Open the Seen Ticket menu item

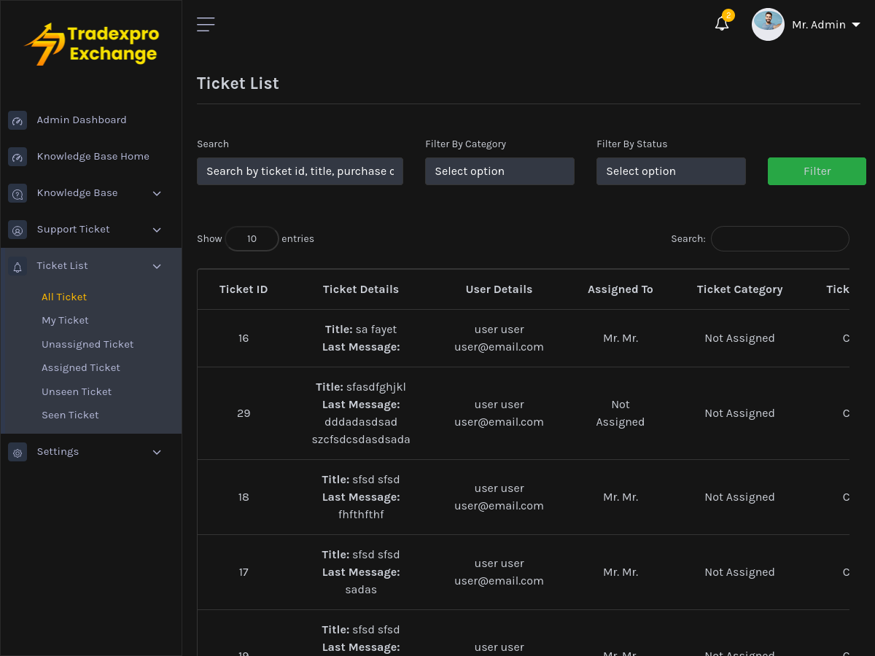(x=70, y=415)
